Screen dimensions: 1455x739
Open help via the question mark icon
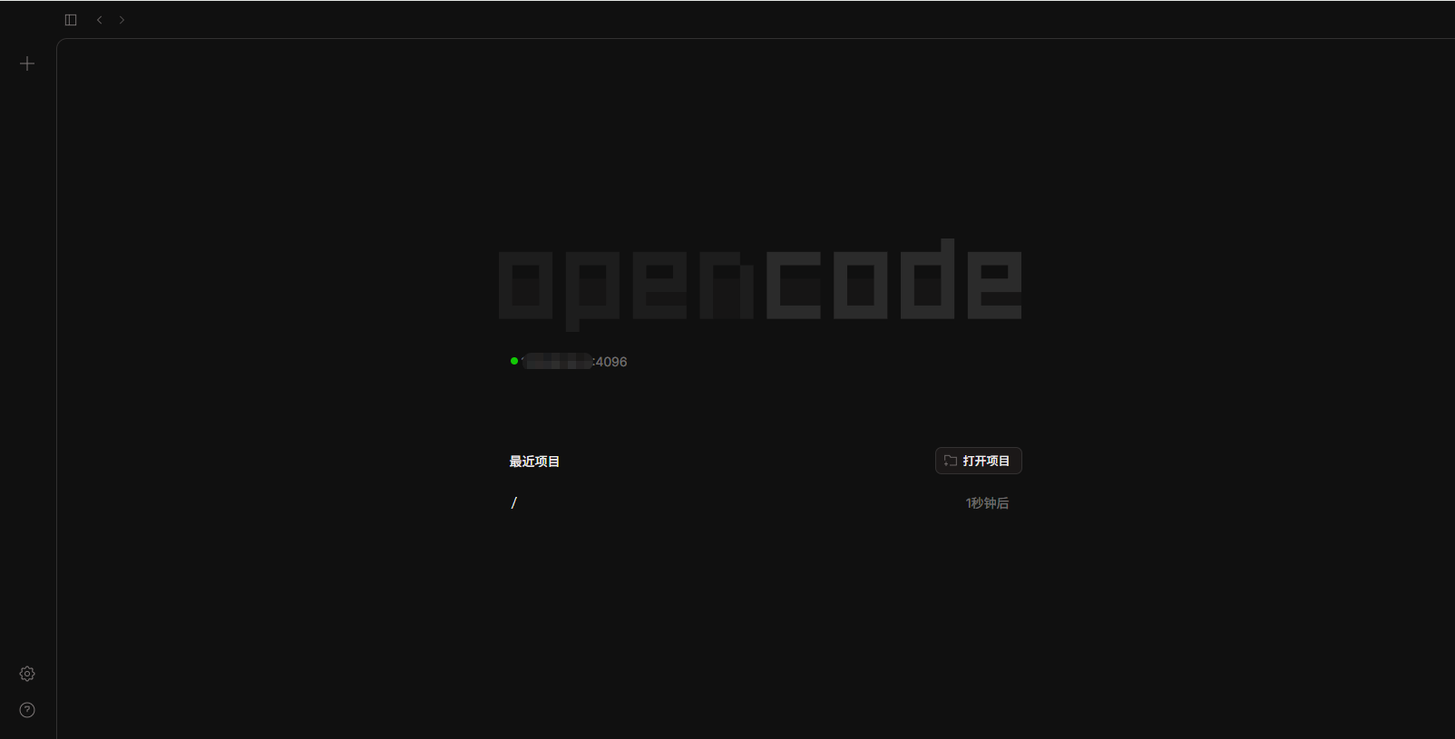coord(27,710)
